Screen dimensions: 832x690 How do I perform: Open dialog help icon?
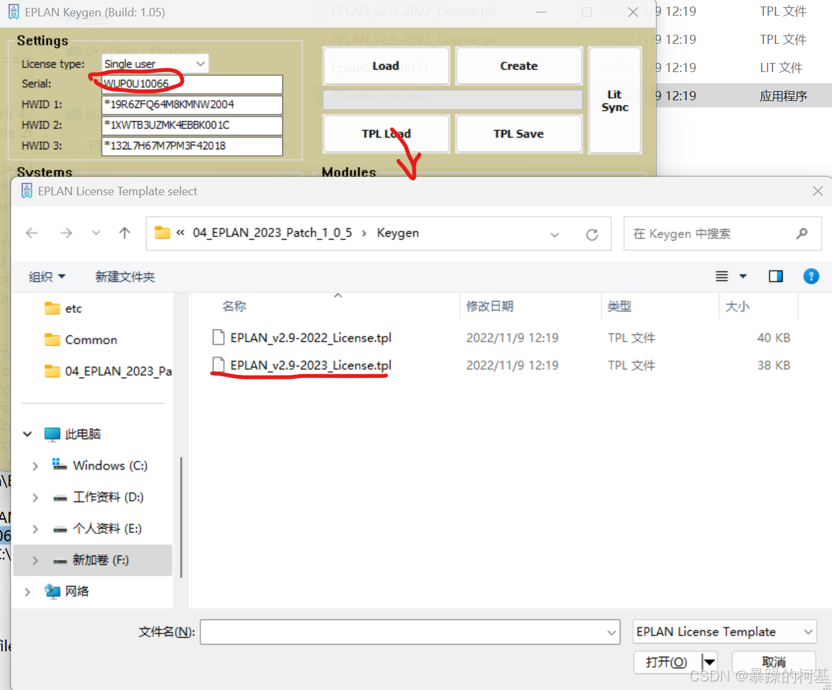pos(811,277)
